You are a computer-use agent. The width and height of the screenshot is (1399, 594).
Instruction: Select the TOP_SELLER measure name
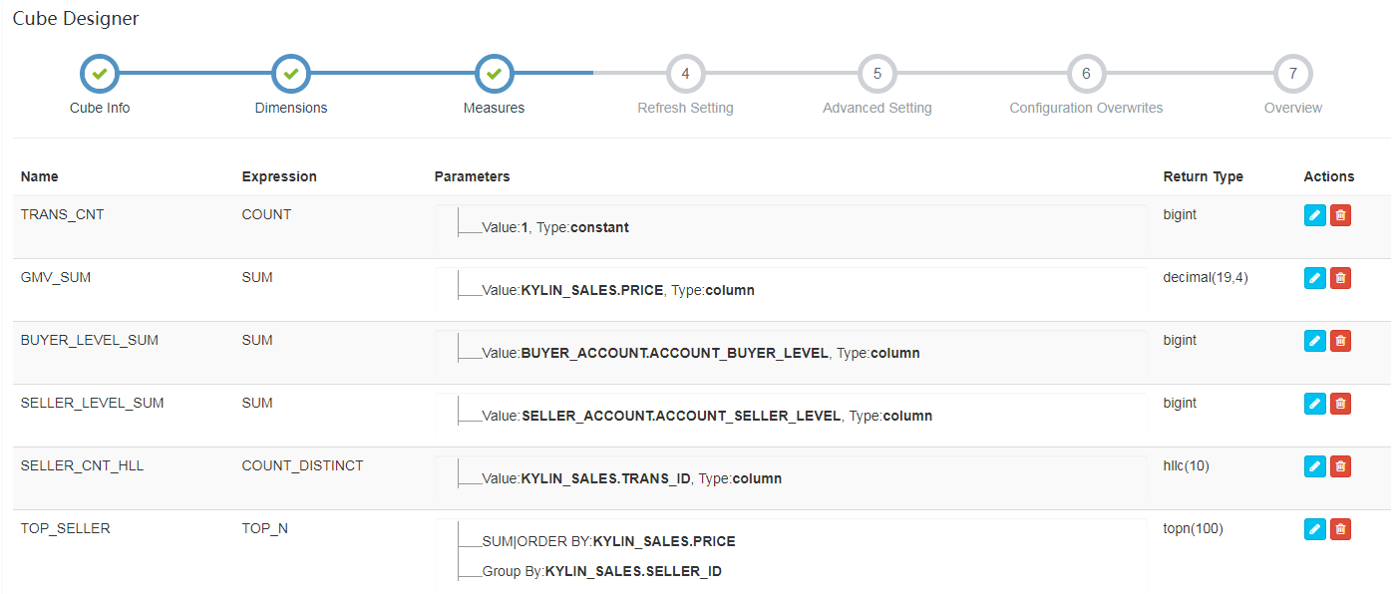point(66,528)
